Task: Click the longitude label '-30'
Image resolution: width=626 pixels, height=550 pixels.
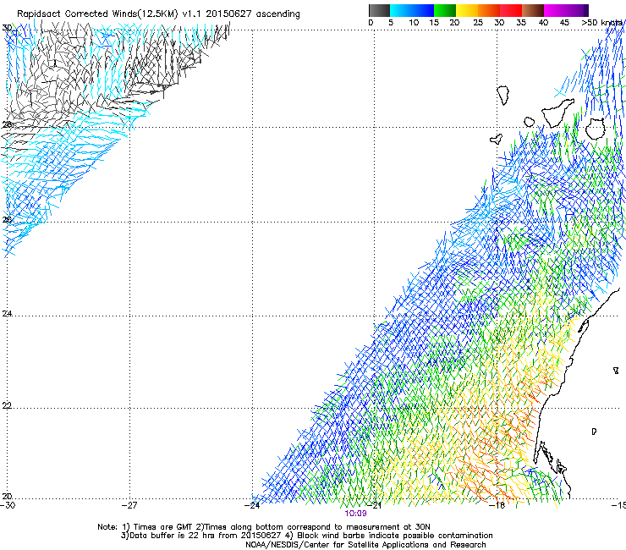Action: click(x=8, y=506)
